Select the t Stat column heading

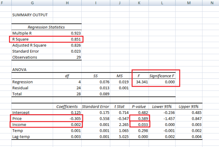pos(119,106)
